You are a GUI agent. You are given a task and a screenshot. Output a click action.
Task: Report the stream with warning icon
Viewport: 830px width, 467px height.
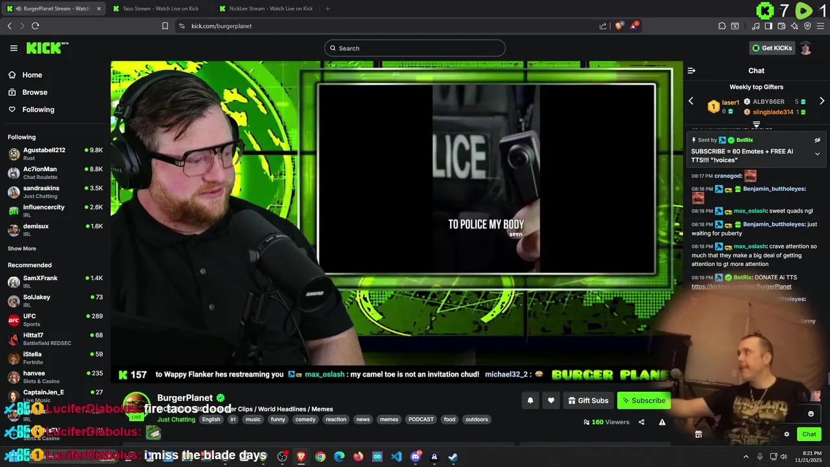pyautogui.click(x=662, y=422)
